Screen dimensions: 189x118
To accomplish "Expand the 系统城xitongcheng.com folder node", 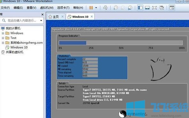I will point(3,43).
